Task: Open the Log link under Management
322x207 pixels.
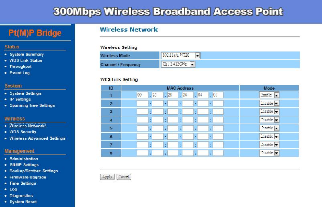Action: tap(13, 189)
